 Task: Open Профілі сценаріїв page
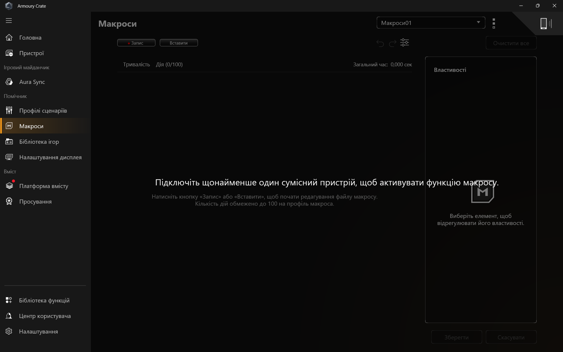pos(43,111)
